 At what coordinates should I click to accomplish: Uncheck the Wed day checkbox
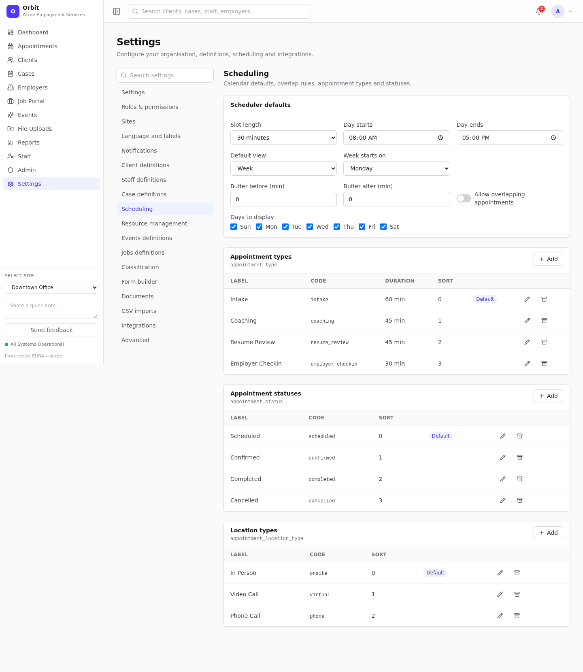click(x=310, y=227)
